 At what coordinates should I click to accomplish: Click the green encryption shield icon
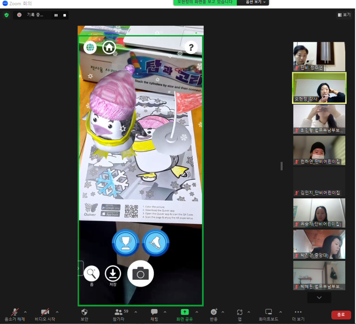tap(6, 15)
